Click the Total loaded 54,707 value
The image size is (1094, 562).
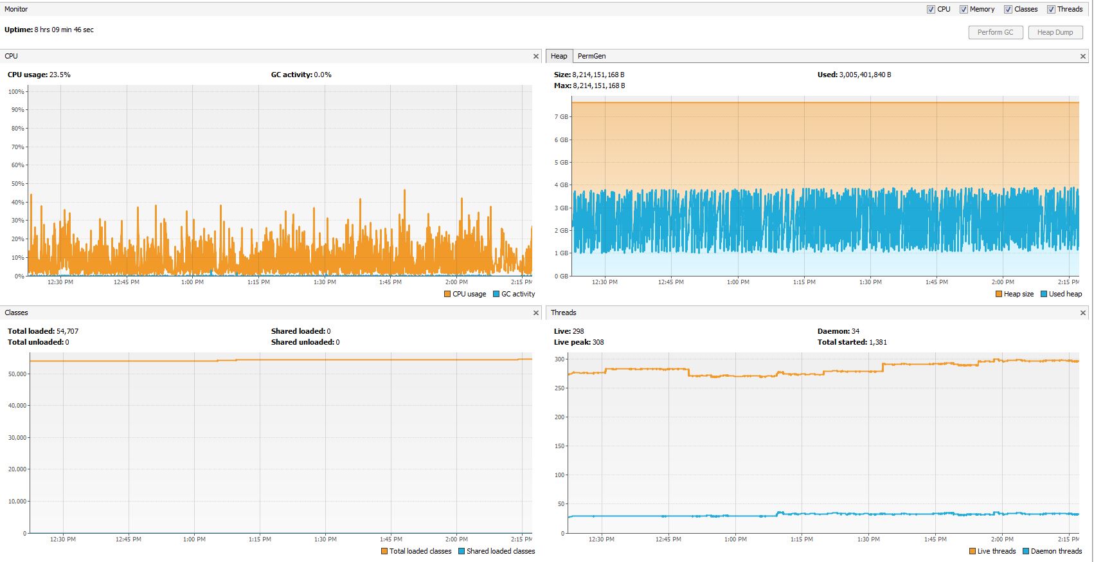pyautogui.click(x=67, y=331)
